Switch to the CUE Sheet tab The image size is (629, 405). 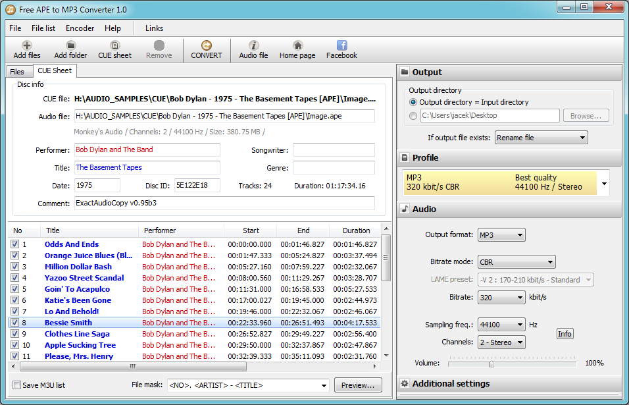point(55,70)
